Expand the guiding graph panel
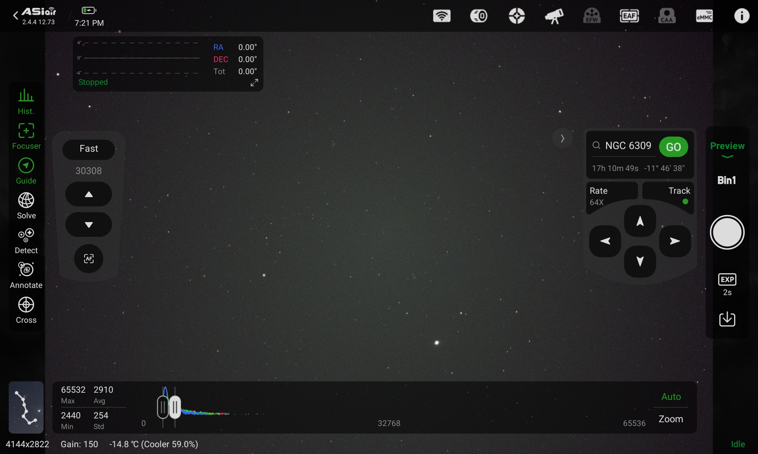 (254, 82)
